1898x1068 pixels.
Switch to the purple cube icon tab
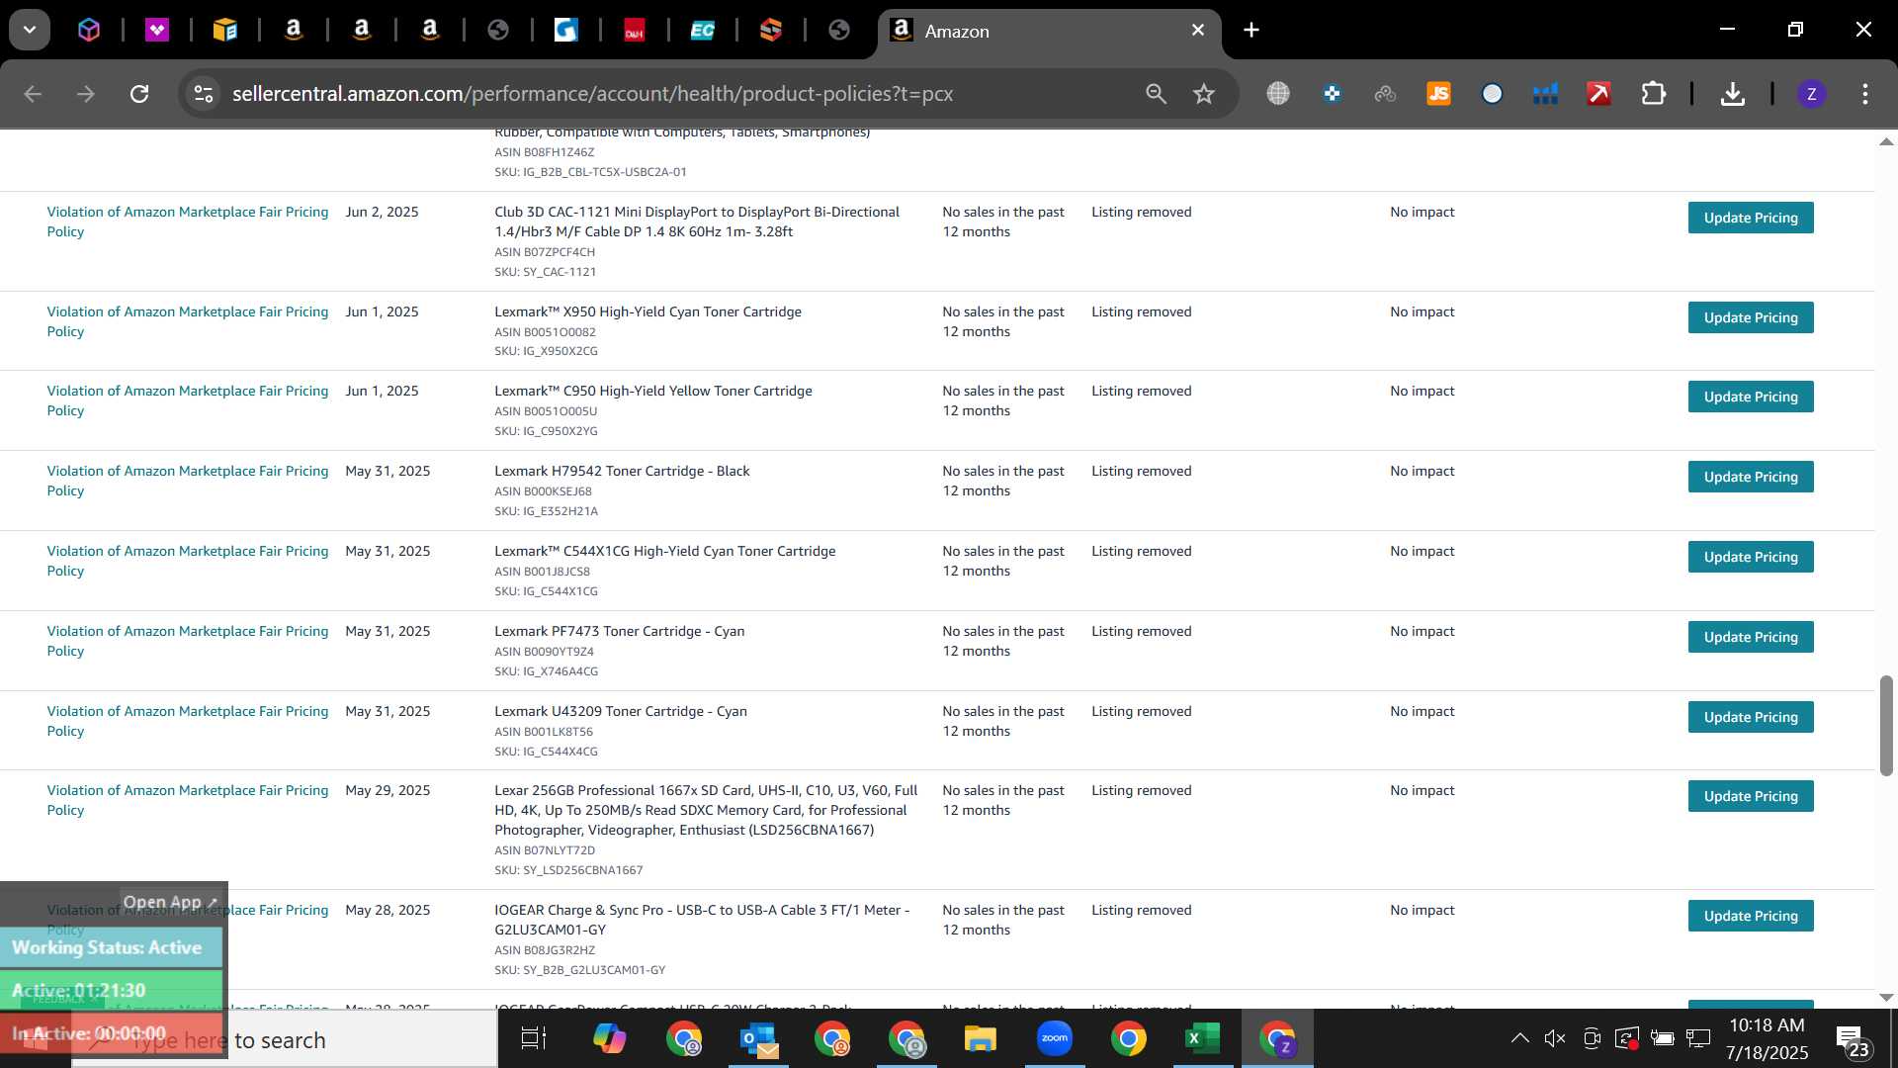tap(89, 30)
